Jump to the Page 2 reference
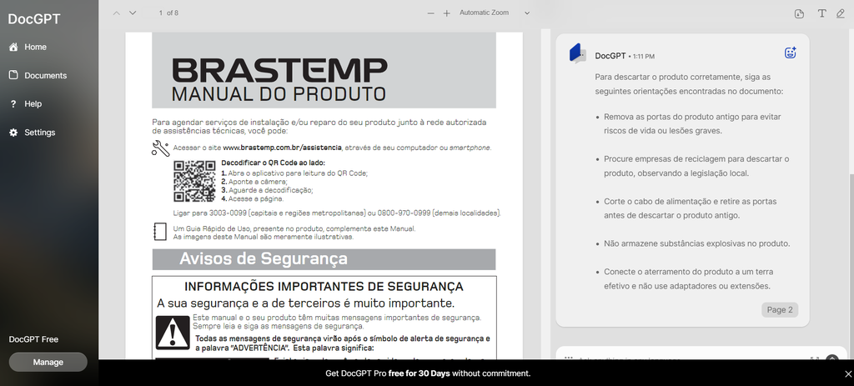854x386 pixels. pos(780,310)
